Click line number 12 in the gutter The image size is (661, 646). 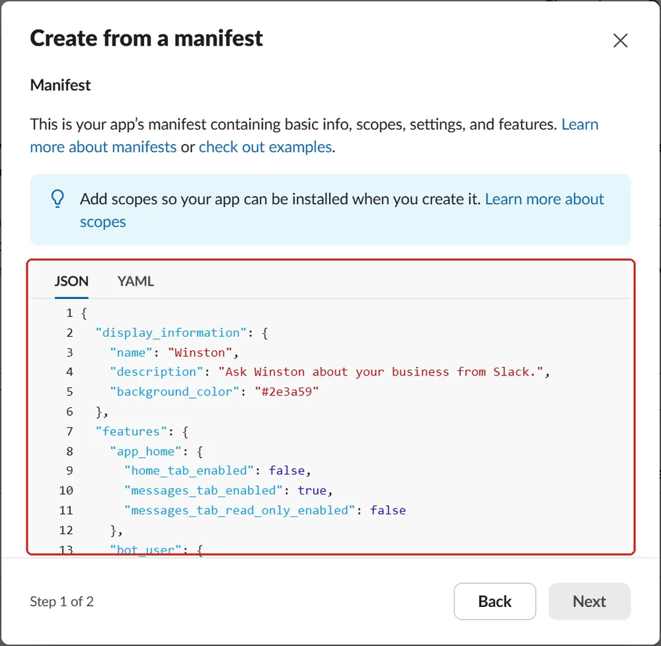coord(65,530)
